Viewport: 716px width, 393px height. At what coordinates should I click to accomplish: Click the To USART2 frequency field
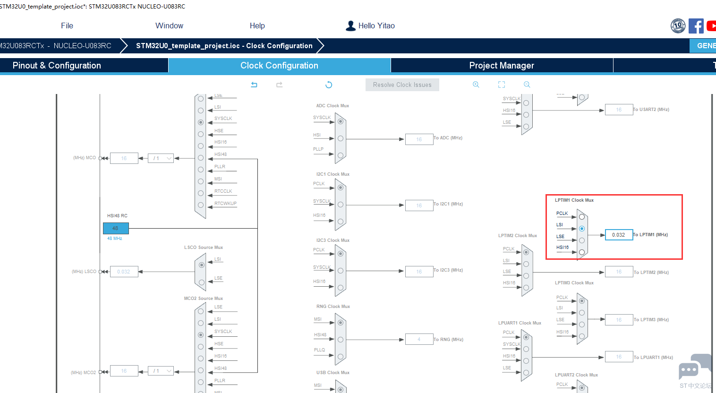[619, 110]
